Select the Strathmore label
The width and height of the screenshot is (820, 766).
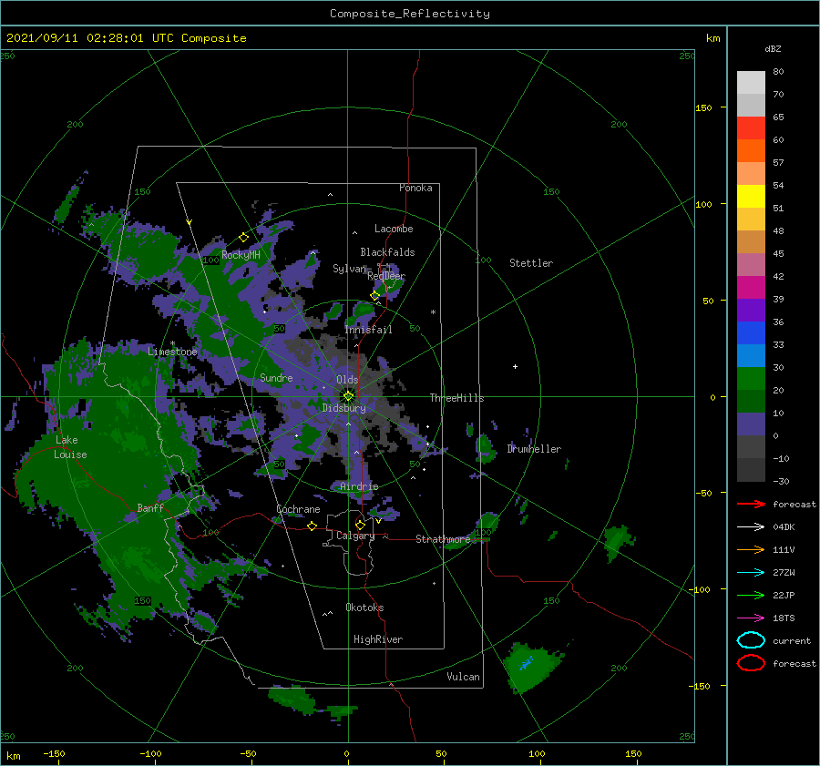coord(443,539)
